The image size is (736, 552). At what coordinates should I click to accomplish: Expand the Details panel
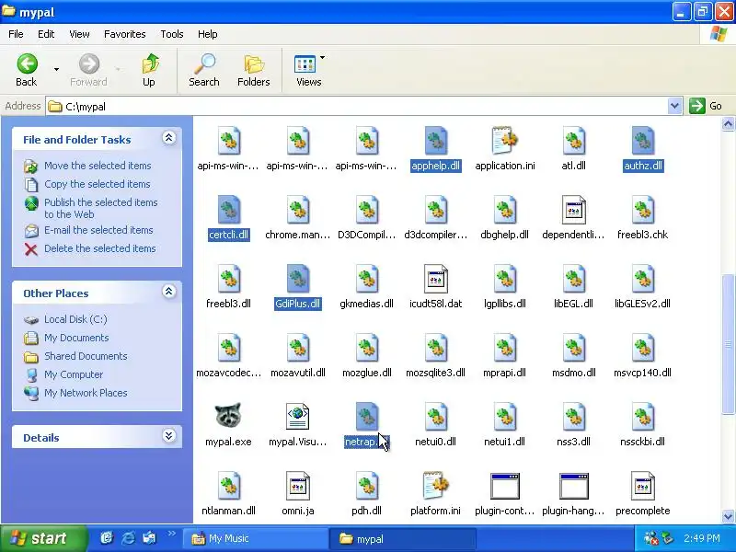pos(169,435)
